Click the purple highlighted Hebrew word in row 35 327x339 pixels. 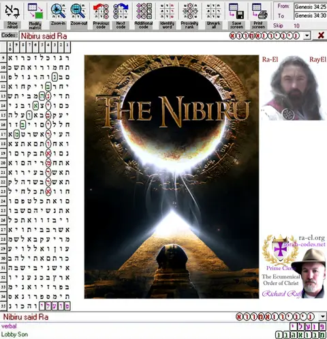[54, 306]
